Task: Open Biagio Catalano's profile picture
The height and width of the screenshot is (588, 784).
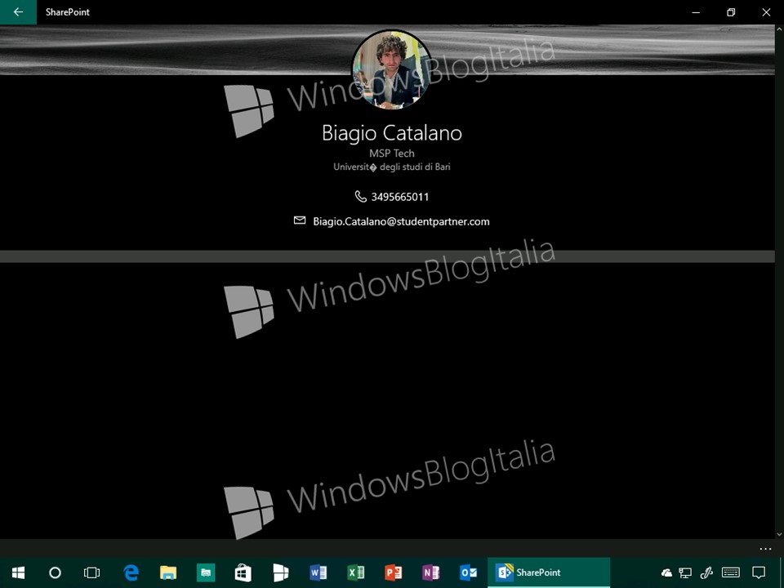Action: 392,69
